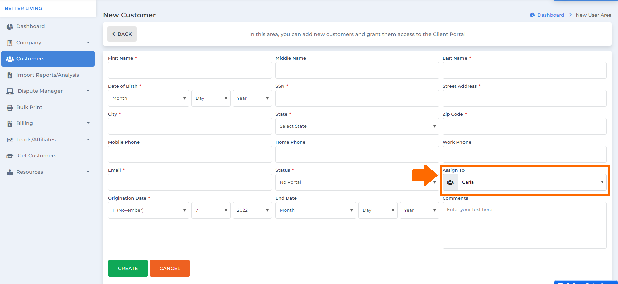Screen dimensions: 618x284
Task: Click the Customers people icon
Action: coord(10,59)
